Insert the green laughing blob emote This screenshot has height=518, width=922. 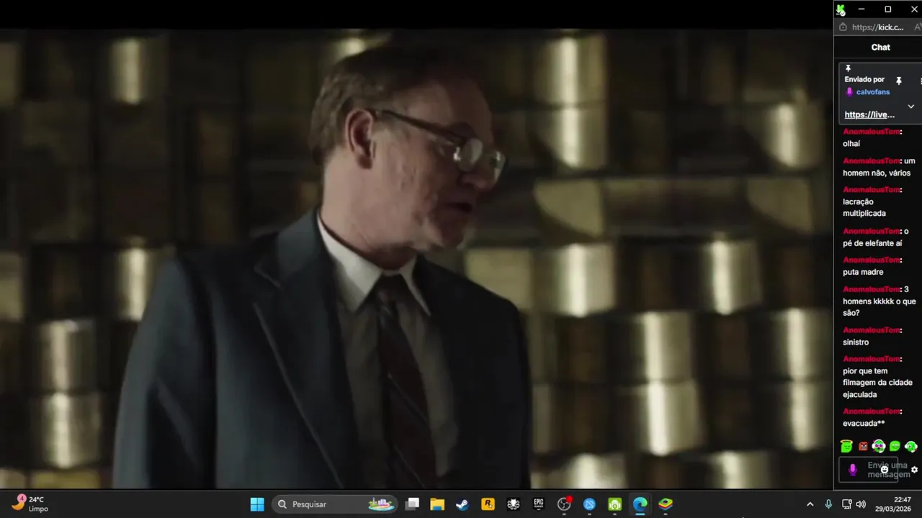[895, 447]
